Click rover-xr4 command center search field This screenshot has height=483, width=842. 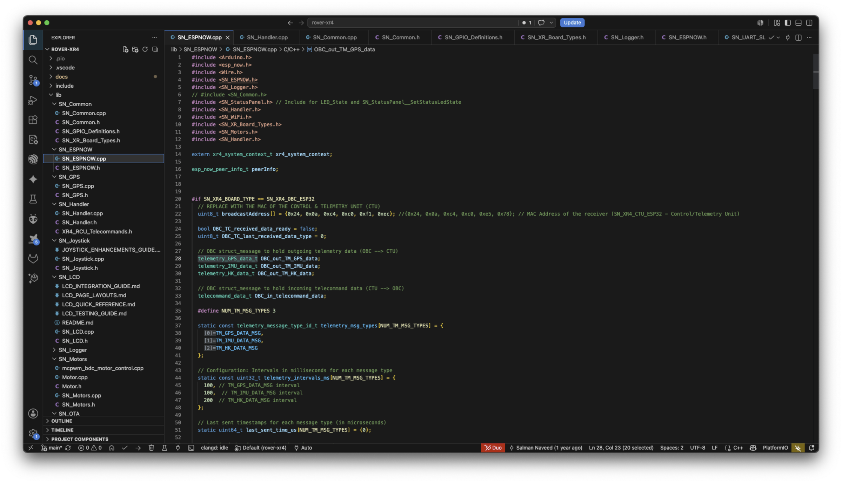(413, 23)
